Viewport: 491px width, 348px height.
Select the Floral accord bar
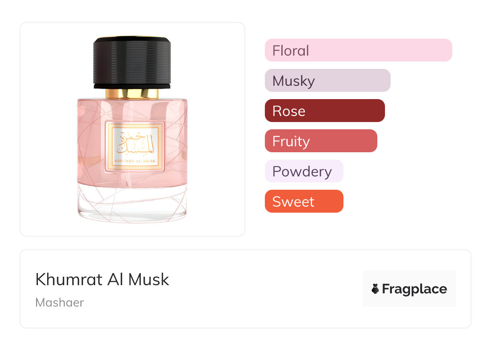tap(358, 50)
